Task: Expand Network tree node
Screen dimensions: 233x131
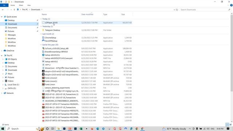Action: 1,93
